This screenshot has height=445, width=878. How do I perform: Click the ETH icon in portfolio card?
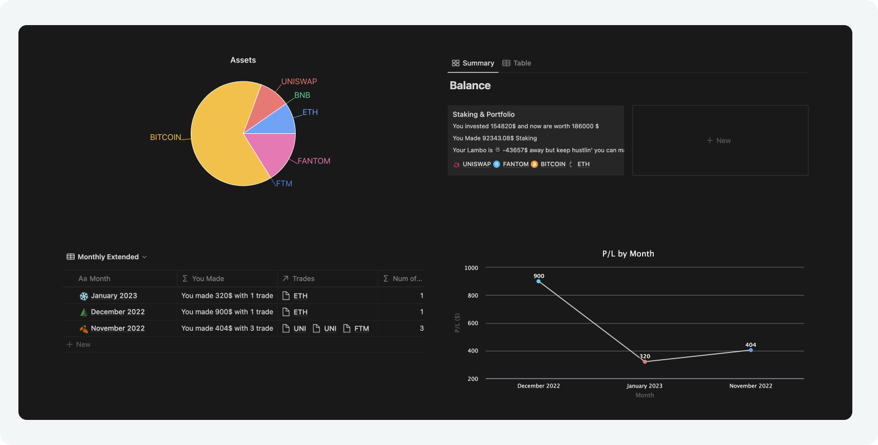571,165
